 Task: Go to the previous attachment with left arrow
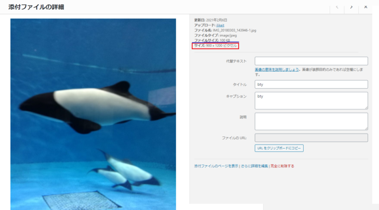tap(337, 7)
